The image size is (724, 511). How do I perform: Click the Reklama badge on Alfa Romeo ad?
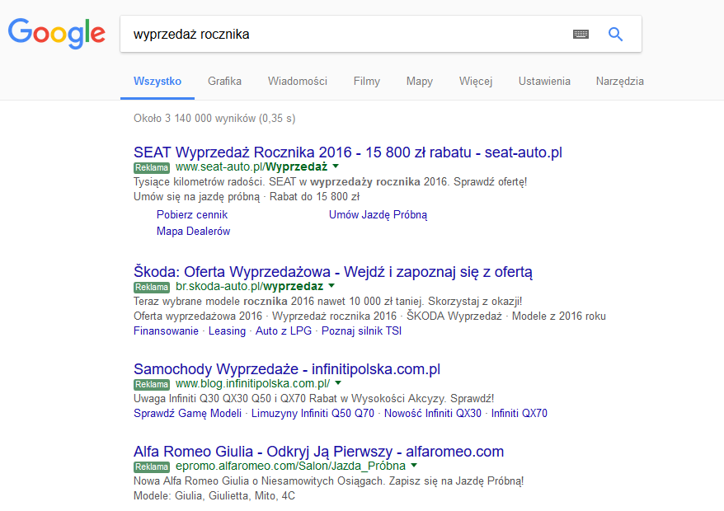(152, 466)
